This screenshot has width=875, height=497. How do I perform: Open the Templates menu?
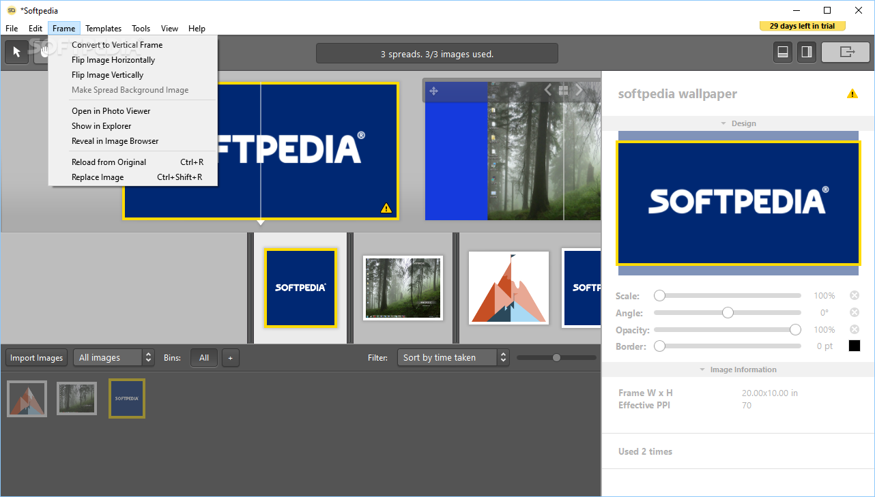[104, 29]
